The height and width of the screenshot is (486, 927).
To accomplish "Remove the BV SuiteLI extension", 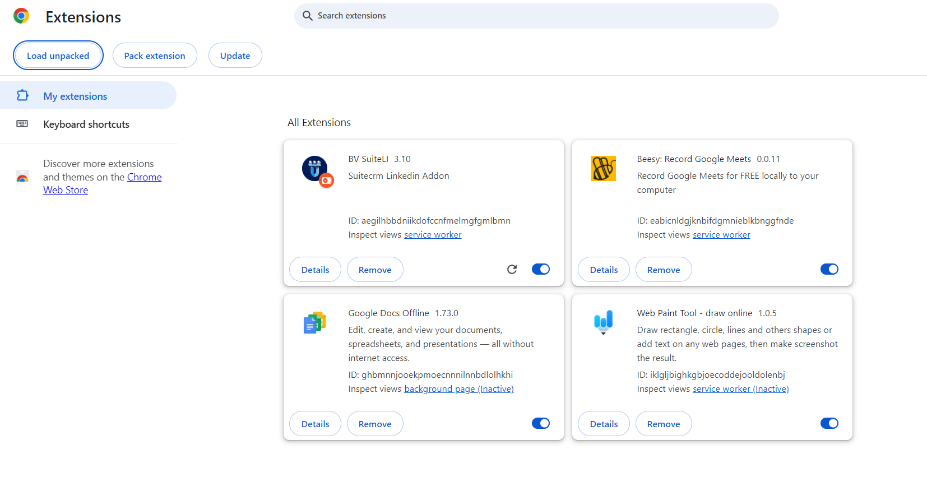I will [375, 270].
